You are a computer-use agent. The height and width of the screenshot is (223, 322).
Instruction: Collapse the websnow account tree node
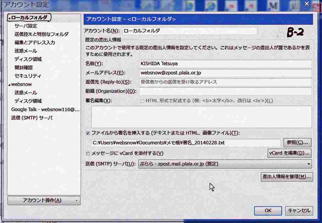click(x=9, y=85)
